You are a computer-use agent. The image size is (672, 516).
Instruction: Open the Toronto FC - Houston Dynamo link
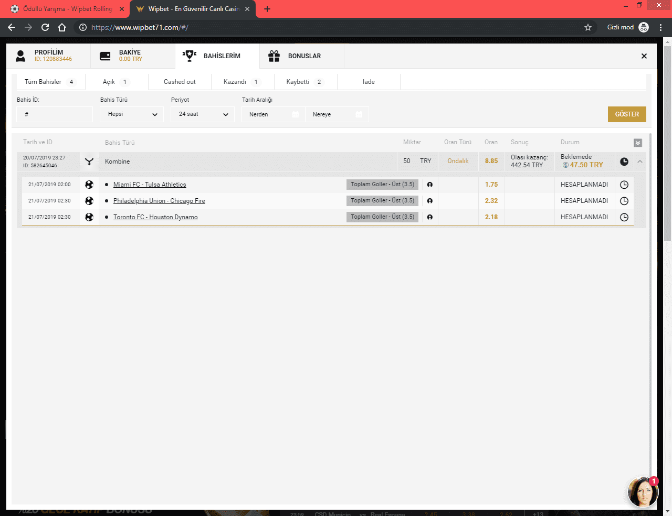(155, 217)
